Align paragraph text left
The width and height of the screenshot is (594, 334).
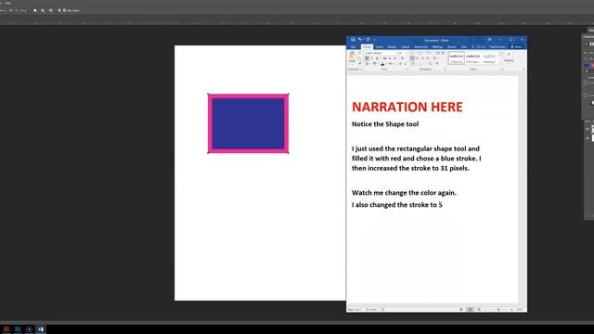pyautogui.click(x=412, y=58)
